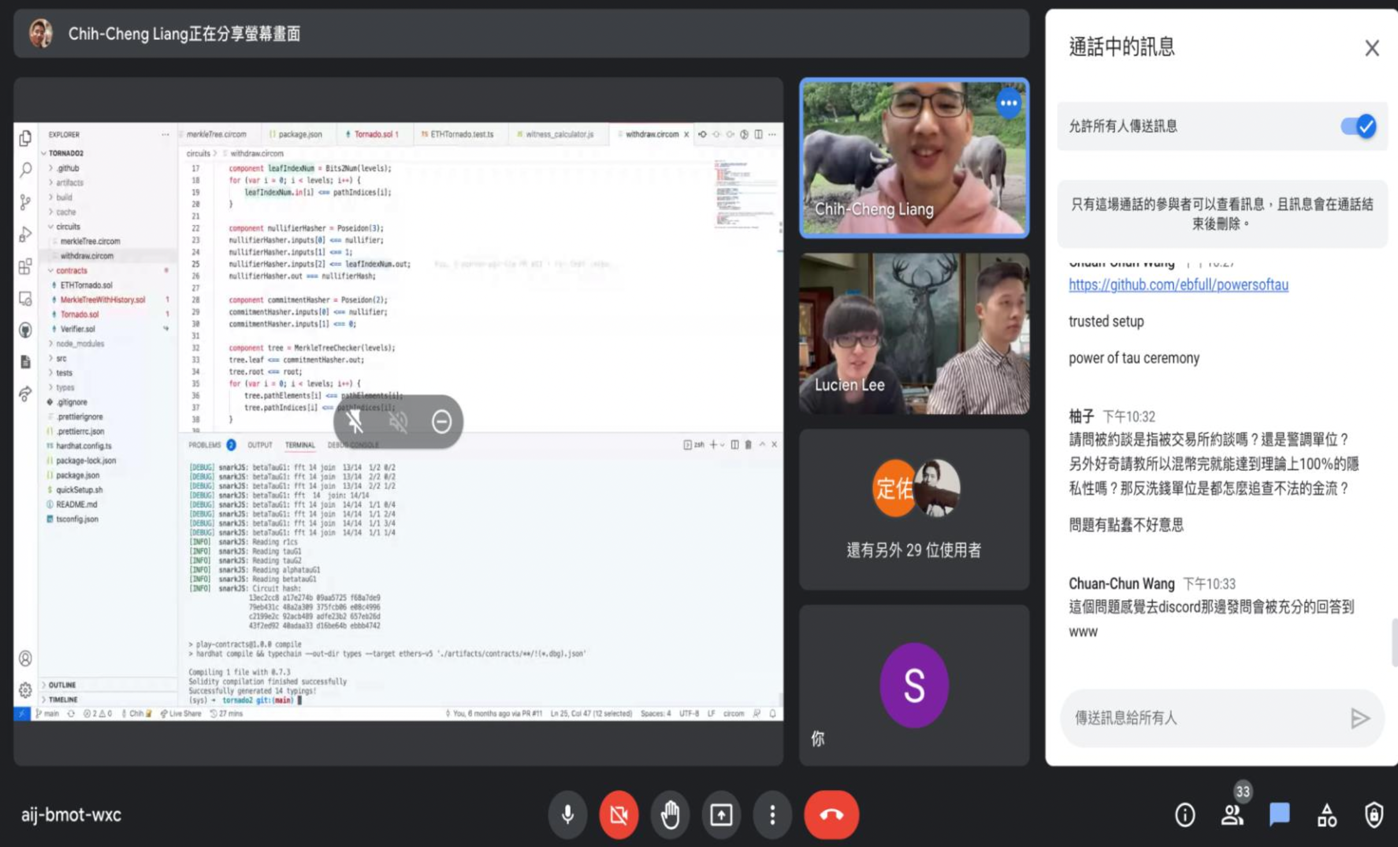The height and width of the screenshot is (847, 1398).
Task: Click the remove-from-spotlight minus icon overlay
Action: [441, 422]
